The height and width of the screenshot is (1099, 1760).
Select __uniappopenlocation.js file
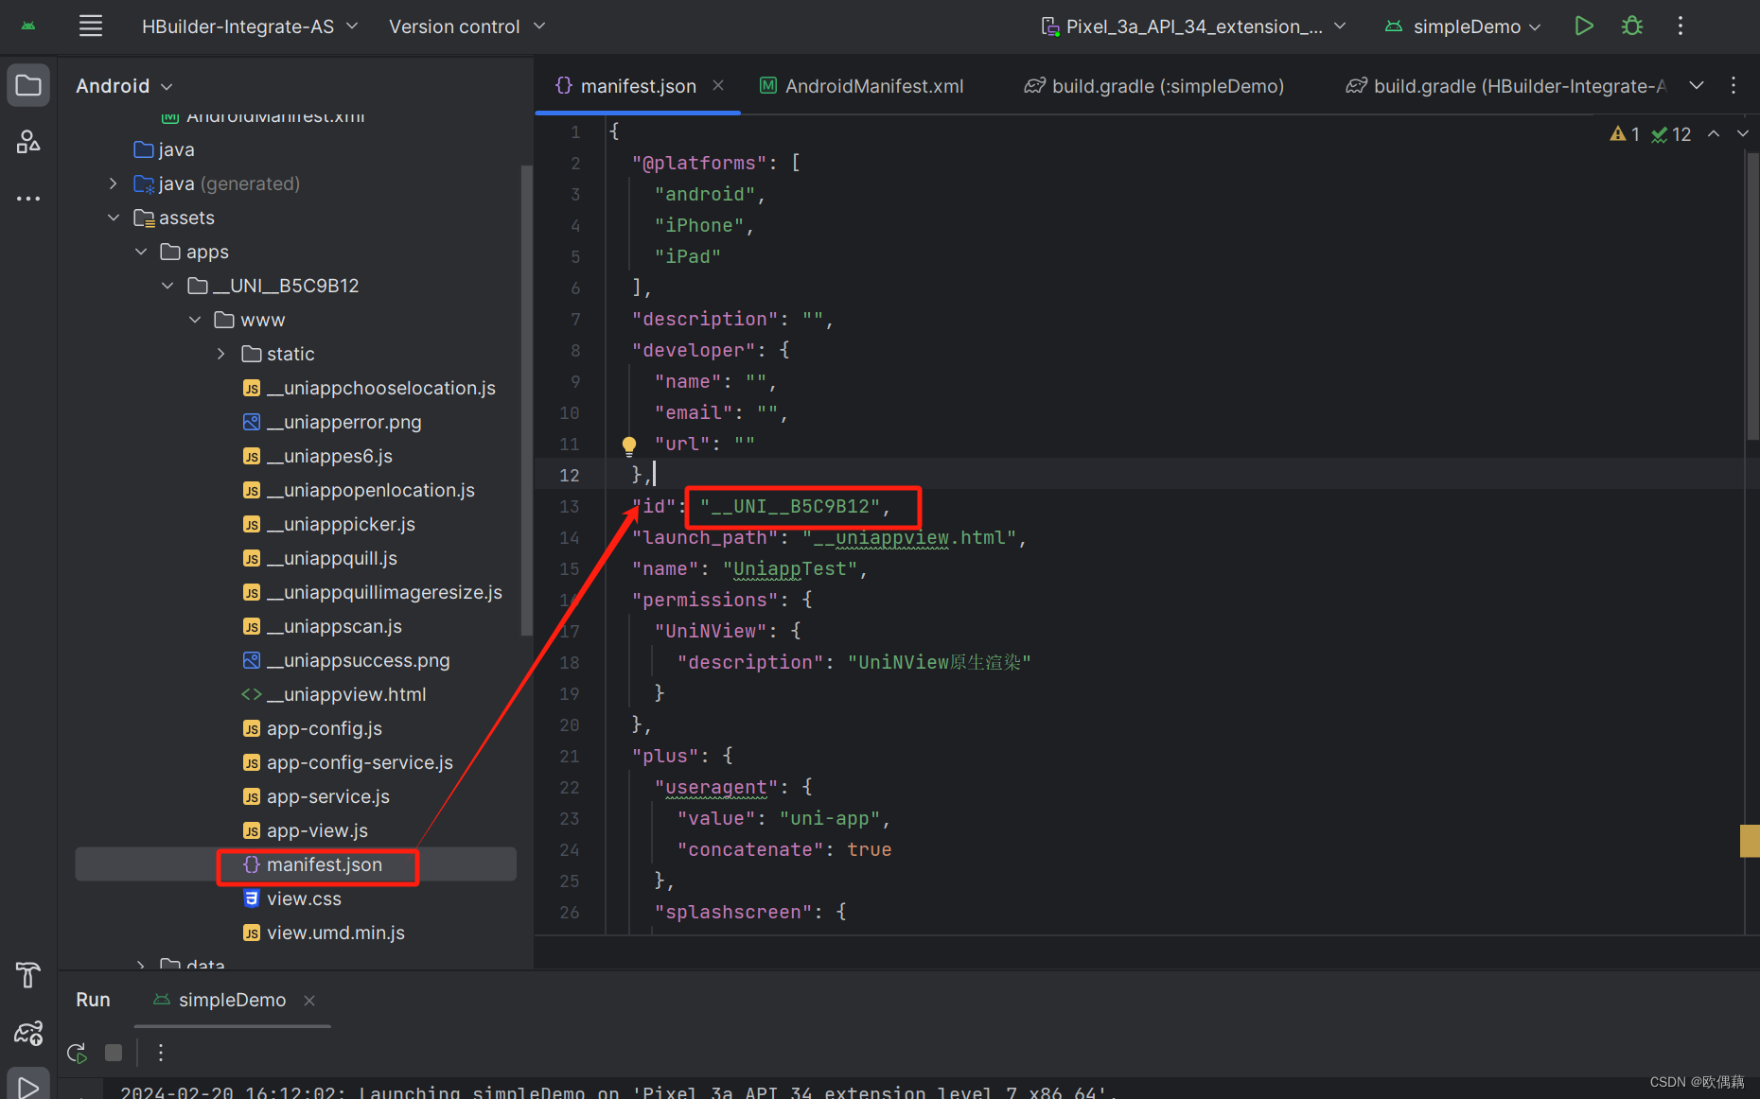[359, 490]
